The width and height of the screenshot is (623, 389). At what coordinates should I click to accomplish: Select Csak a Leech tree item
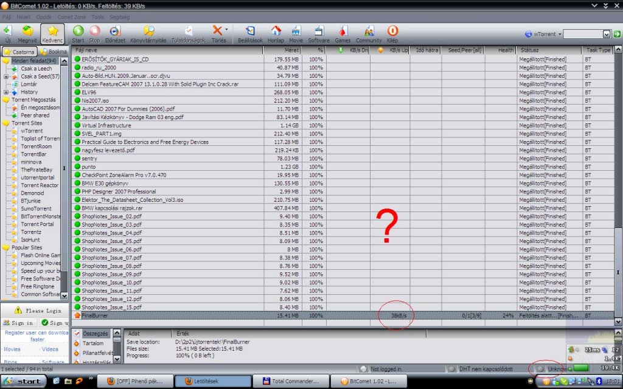click(36, 69)
